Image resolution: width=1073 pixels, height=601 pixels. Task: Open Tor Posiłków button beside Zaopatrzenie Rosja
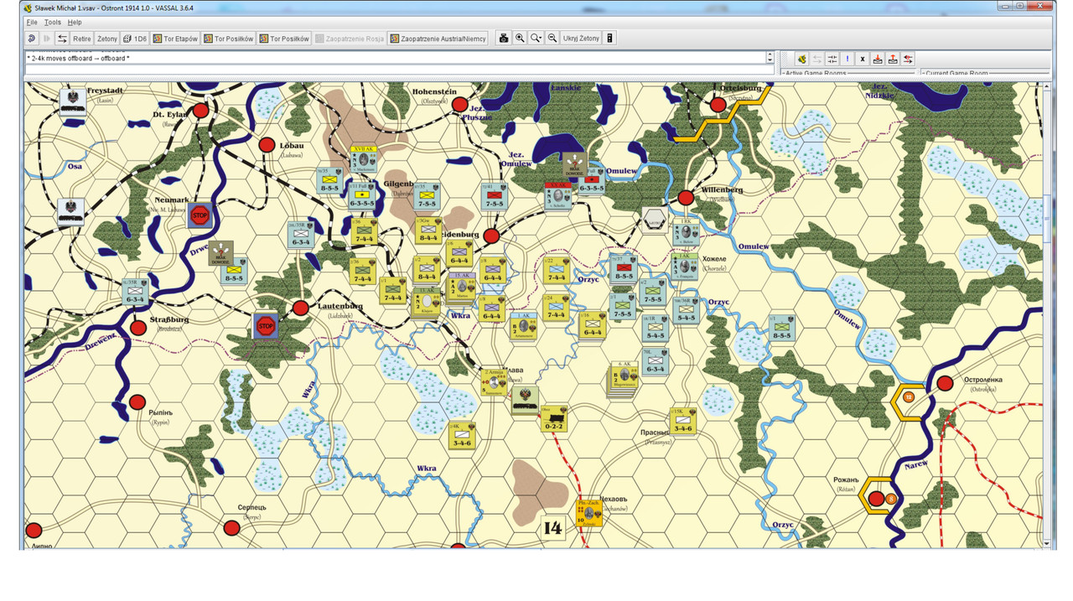[284, 39]
